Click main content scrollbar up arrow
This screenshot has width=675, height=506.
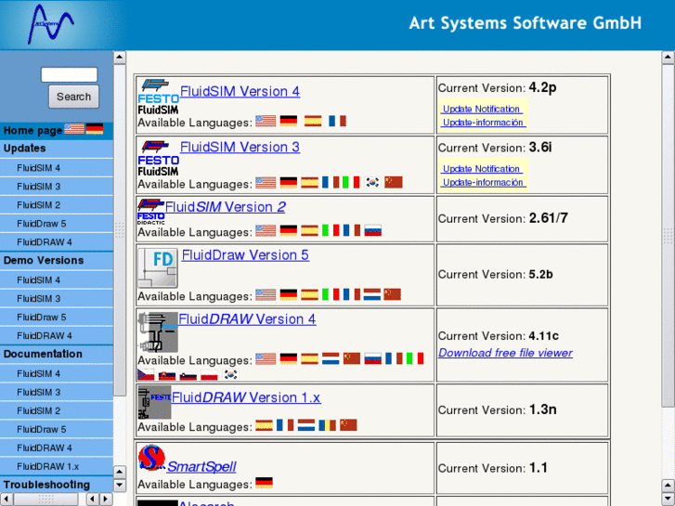668,58
